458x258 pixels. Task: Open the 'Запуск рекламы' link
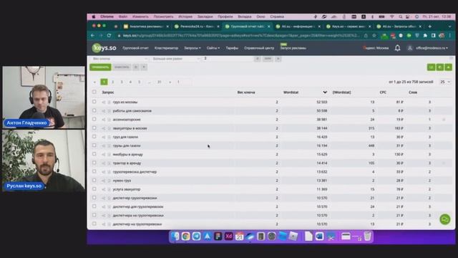[293, 48]
